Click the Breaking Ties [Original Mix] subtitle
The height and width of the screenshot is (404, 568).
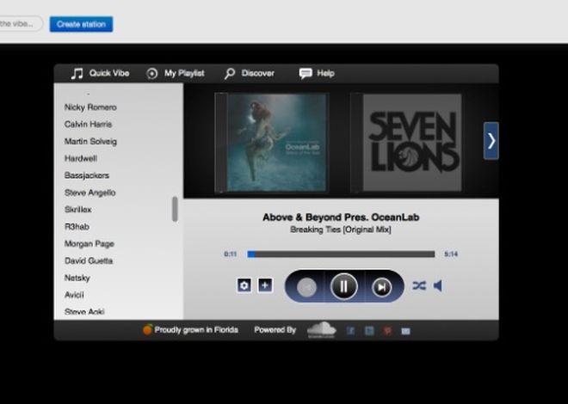click(x=341, y=230)
